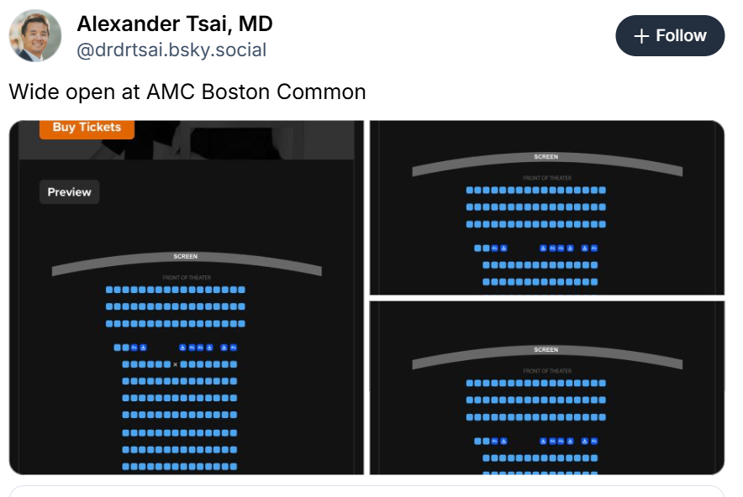This screenshot has width=743, height=497.
Task: Click the Preview button
Action: click(70, 192)
